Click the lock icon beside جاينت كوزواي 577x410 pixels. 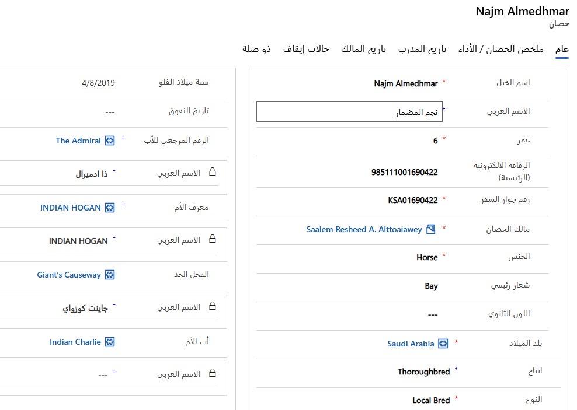point(213,307)
